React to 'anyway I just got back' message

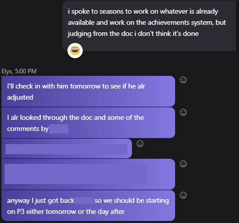183,195
